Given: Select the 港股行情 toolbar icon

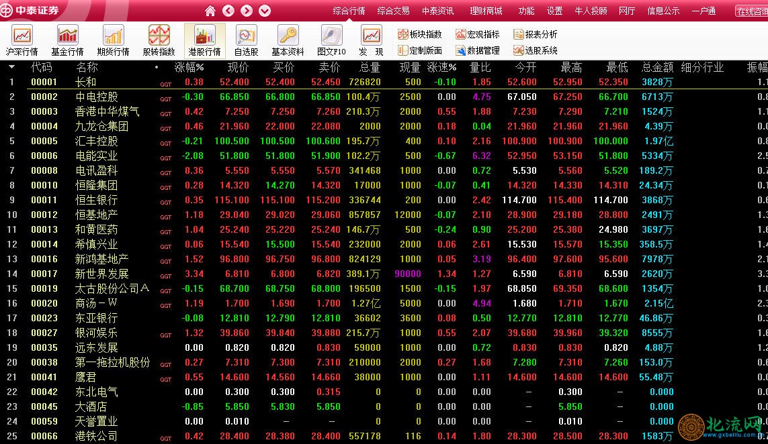Looking at the screenshot, I should (205, 40).
